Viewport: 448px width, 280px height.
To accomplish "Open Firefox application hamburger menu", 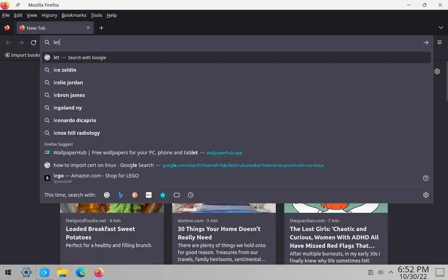I will (x=440, y=42).
